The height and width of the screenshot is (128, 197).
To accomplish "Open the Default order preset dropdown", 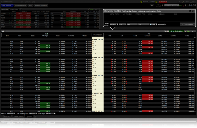I will point(114,24).
